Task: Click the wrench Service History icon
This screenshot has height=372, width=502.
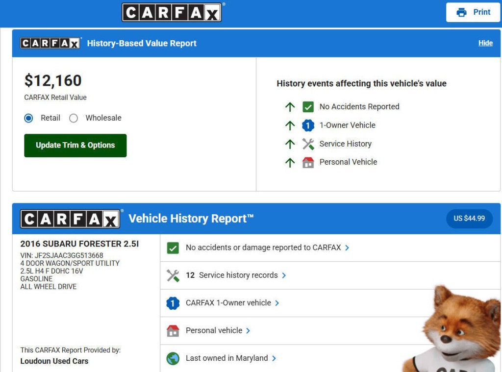Action: tap(308, 144)
